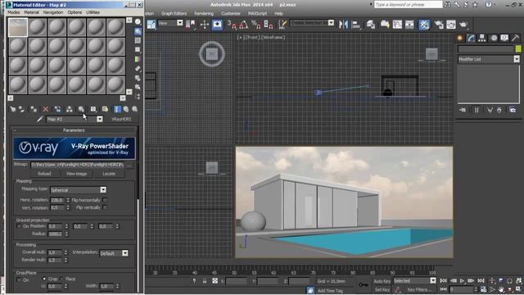Image resolution: width=524 pixels, height=295 pixels.
Task: Click Go to End playback control
Action: point(481,280)
